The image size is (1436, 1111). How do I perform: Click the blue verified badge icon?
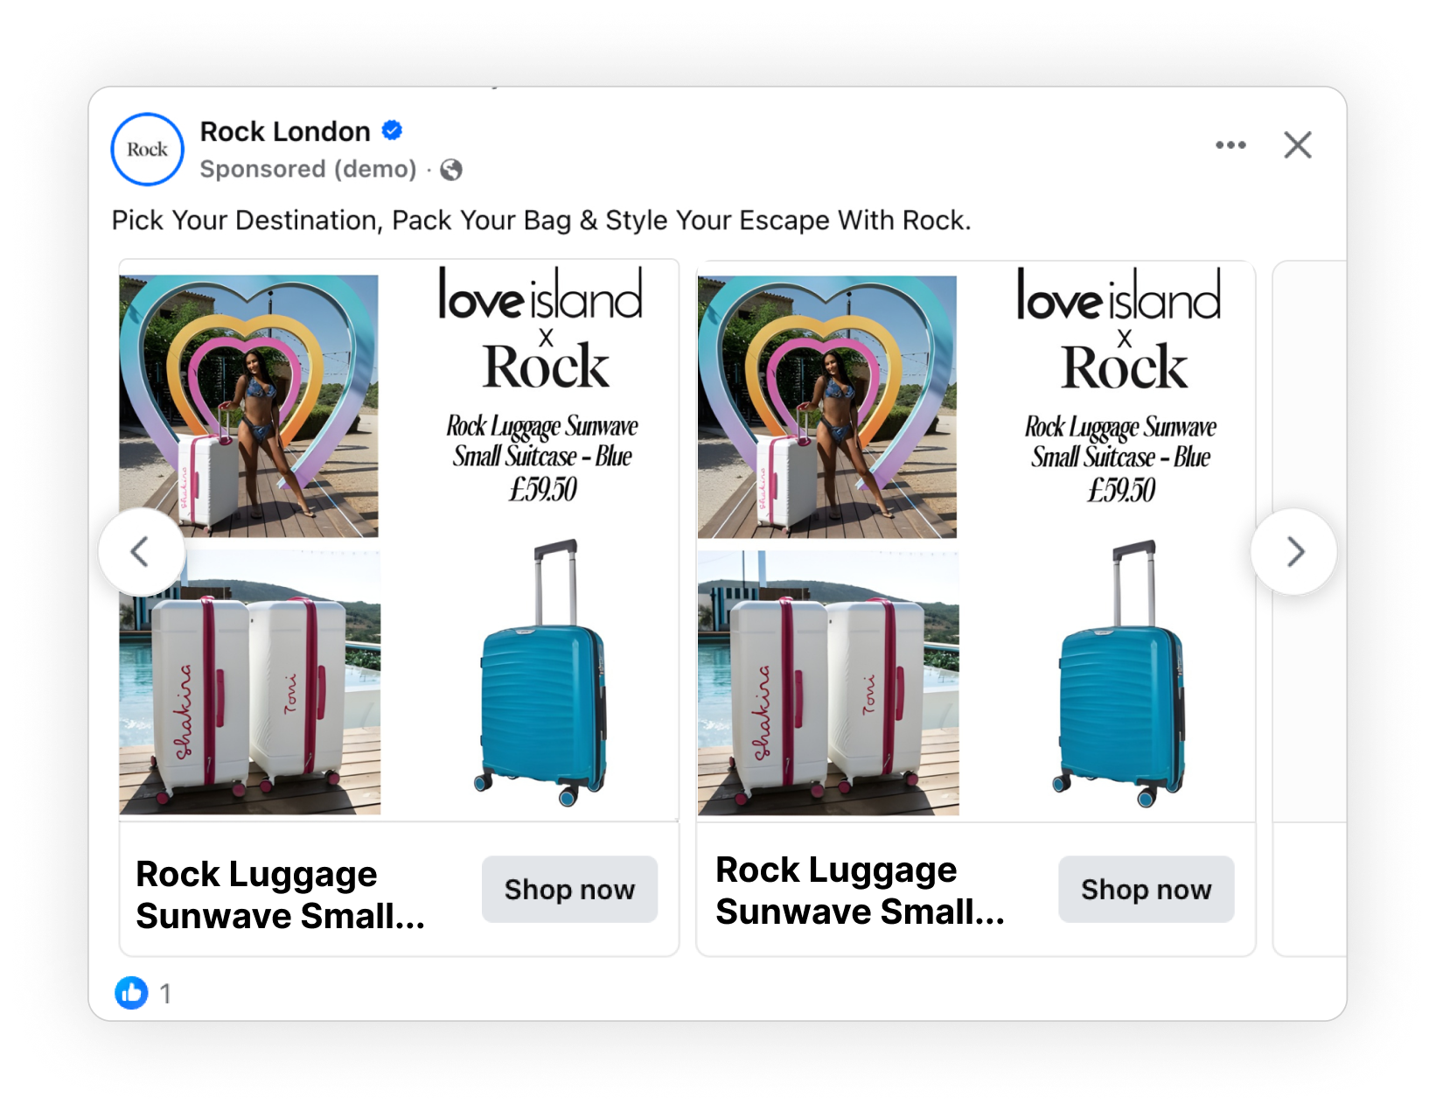pos(393,130)
